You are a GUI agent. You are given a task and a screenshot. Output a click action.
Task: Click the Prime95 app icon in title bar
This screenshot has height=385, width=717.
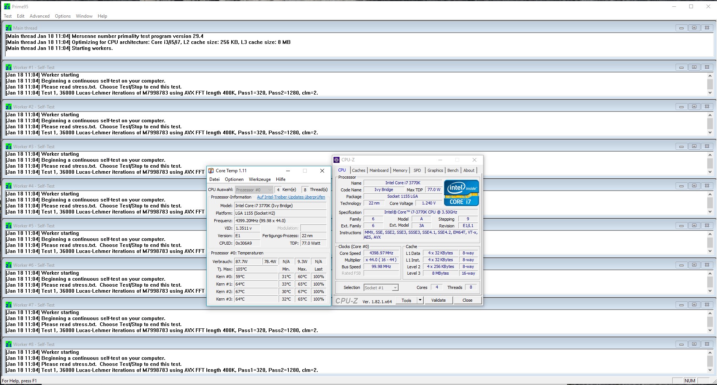click(x=7, y=6)
